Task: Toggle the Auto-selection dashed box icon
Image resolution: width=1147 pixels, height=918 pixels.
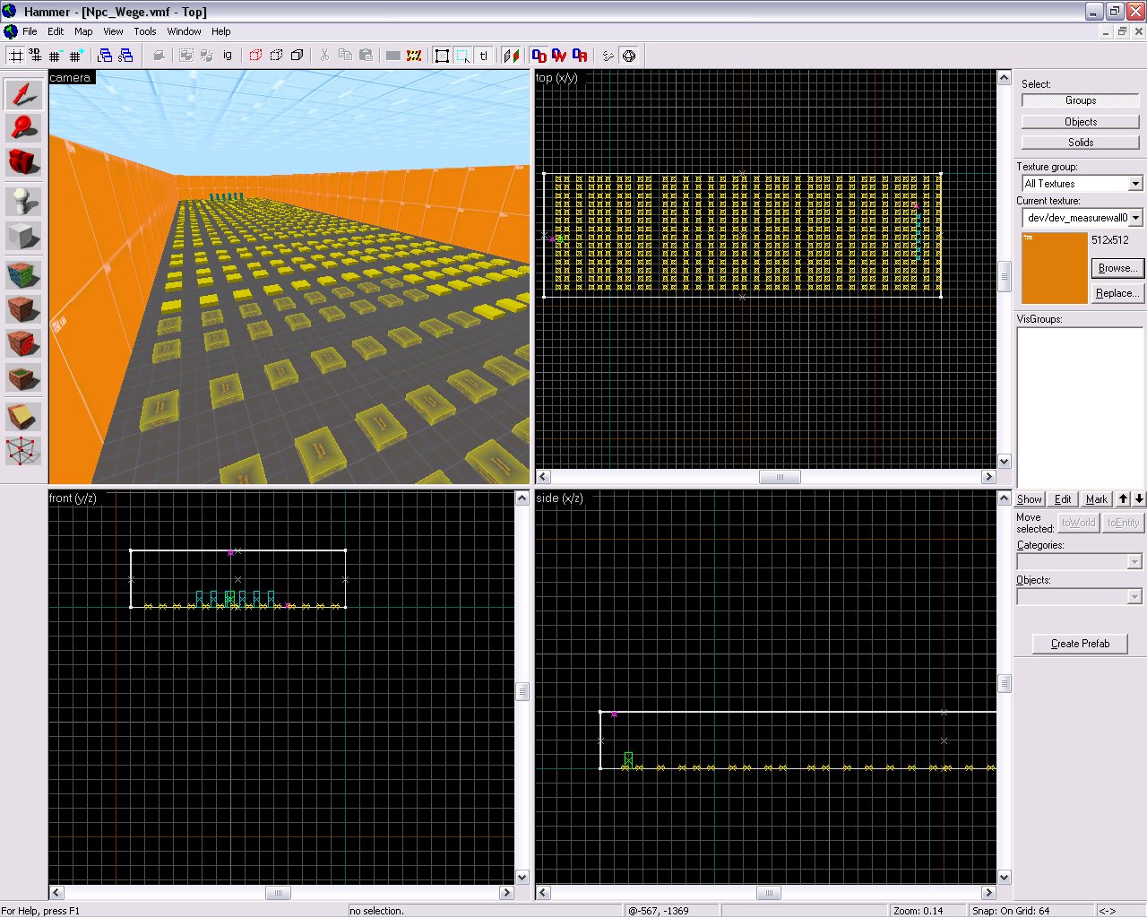Action: click(462, 56)
